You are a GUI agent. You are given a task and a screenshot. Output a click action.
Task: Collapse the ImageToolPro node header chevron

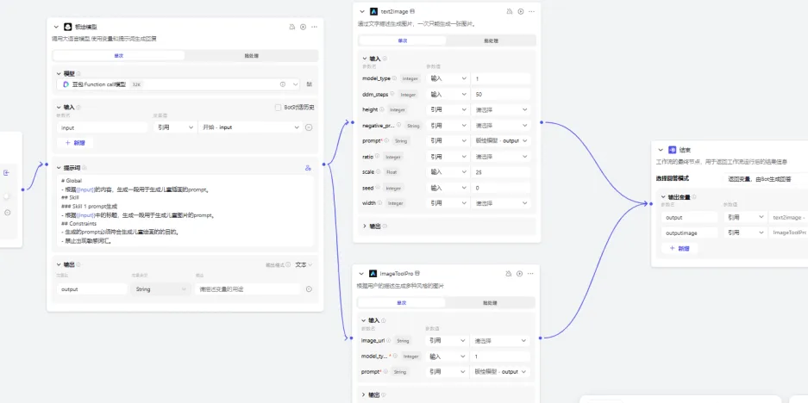click(x=361, y=273)
